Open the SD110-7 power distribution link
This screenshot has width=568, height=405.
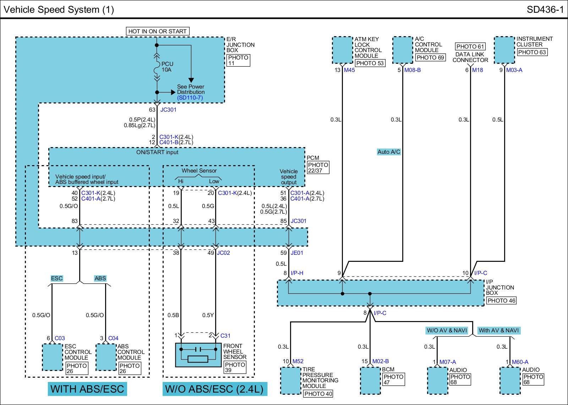coord(190,97)
